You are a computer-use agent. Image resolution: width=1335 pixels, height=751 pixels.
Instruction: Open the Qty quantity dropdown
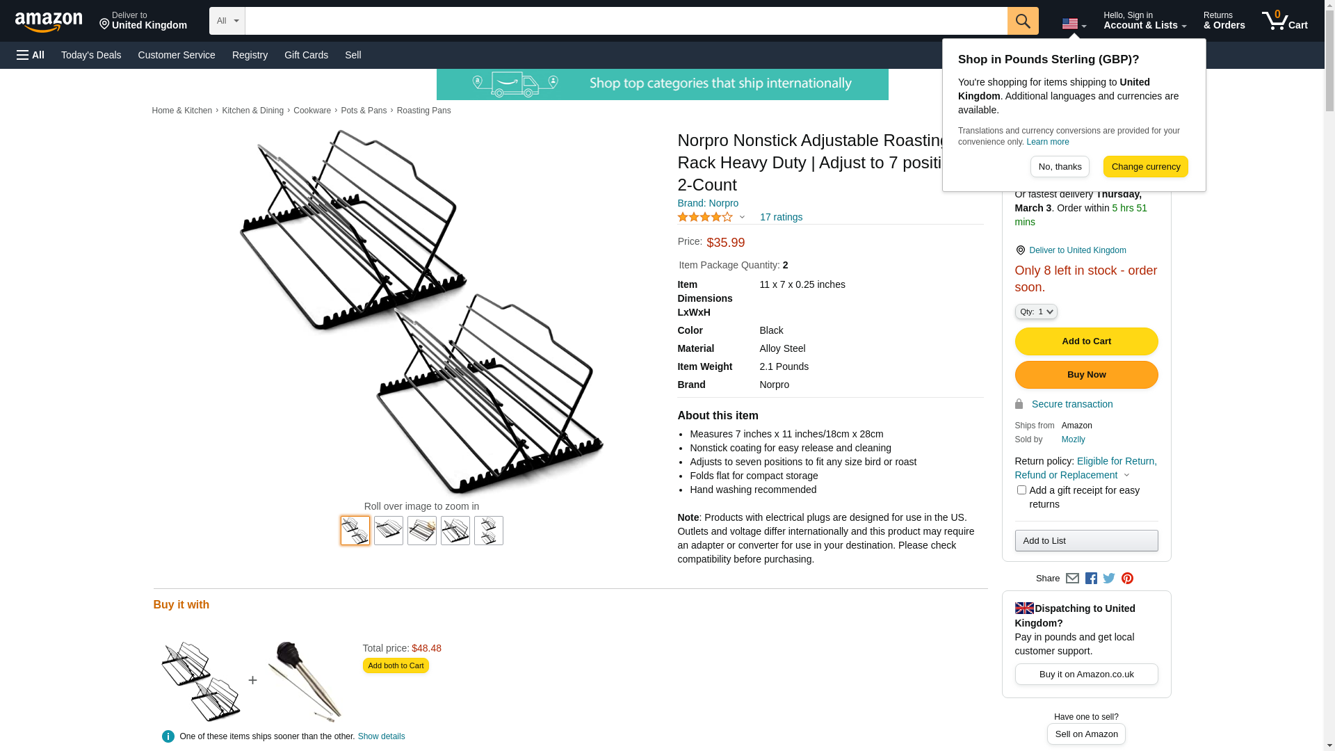1036,312
